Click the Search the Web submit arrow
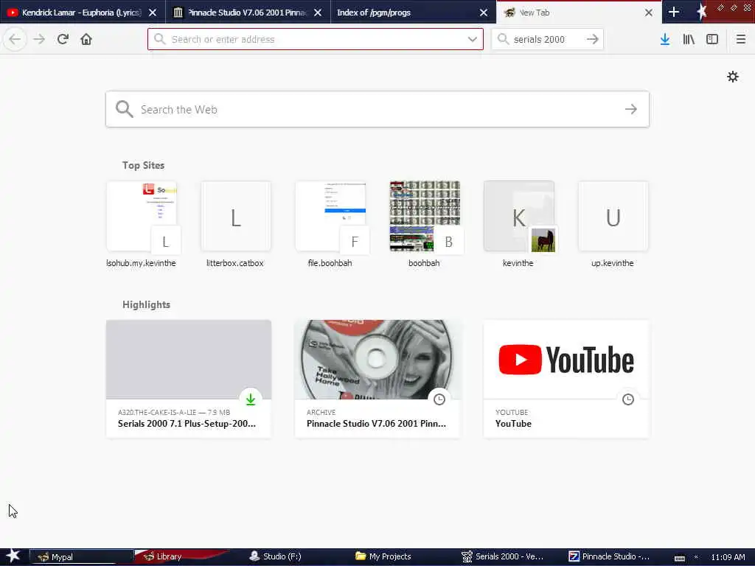Screen dimensions: 755x566 [x=631, y=109]
